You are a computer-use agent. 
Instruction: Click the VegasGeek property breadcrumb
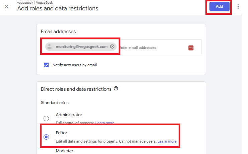[44, 2]
